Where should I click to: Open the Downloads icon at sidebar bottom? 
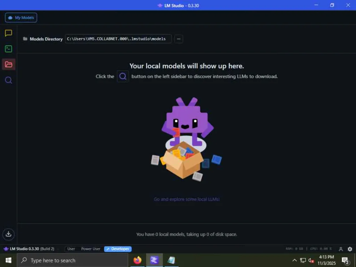(x=8, y=234)
